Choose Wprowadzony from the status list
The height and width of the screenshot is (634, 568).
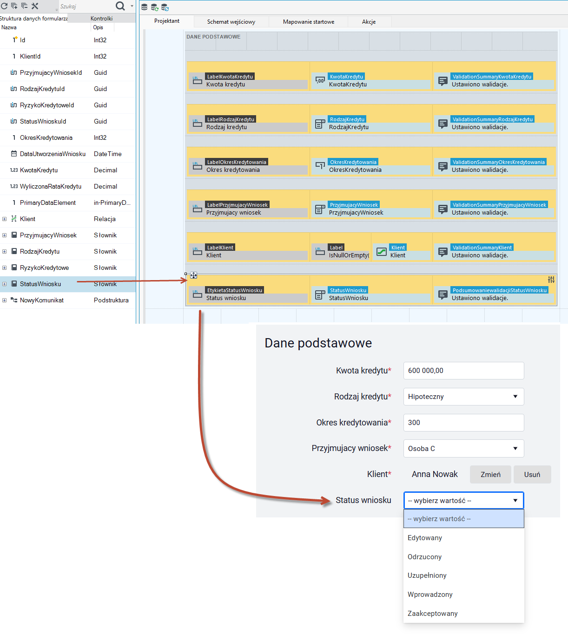[x=464, y=595]
